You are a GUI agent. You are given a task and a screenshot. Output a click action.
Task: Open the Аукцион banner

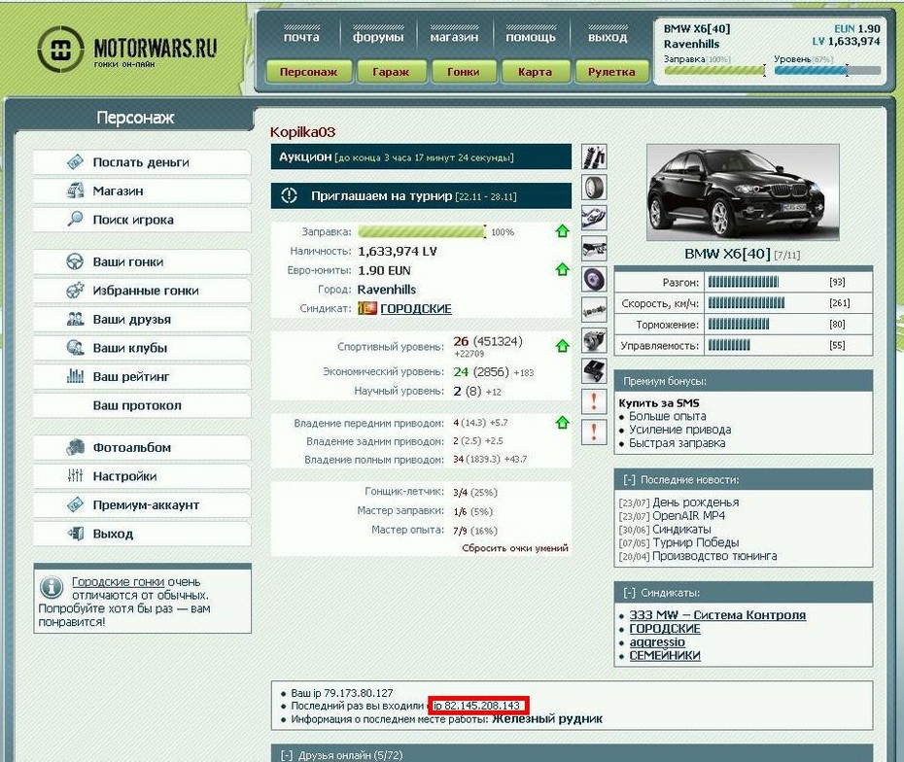421,156
